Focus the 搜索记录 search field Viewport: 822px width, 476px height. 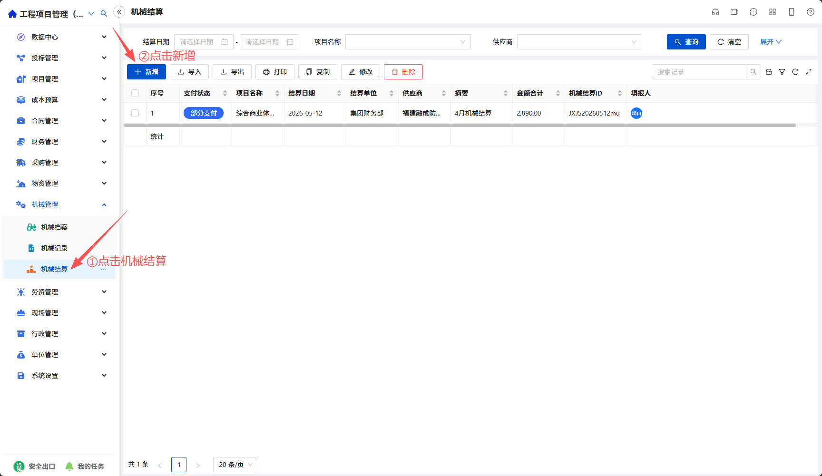click(699, 72)
